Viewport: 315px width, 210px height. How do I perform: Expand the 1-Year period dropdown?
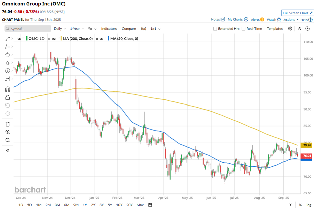[77, 29]
